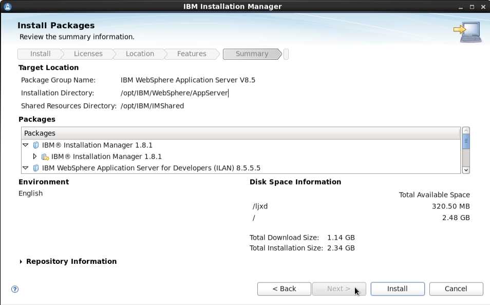This screenshot has width=490, height=305.
Task: Go to the Licenses wizard step
Action: point(88,54)
